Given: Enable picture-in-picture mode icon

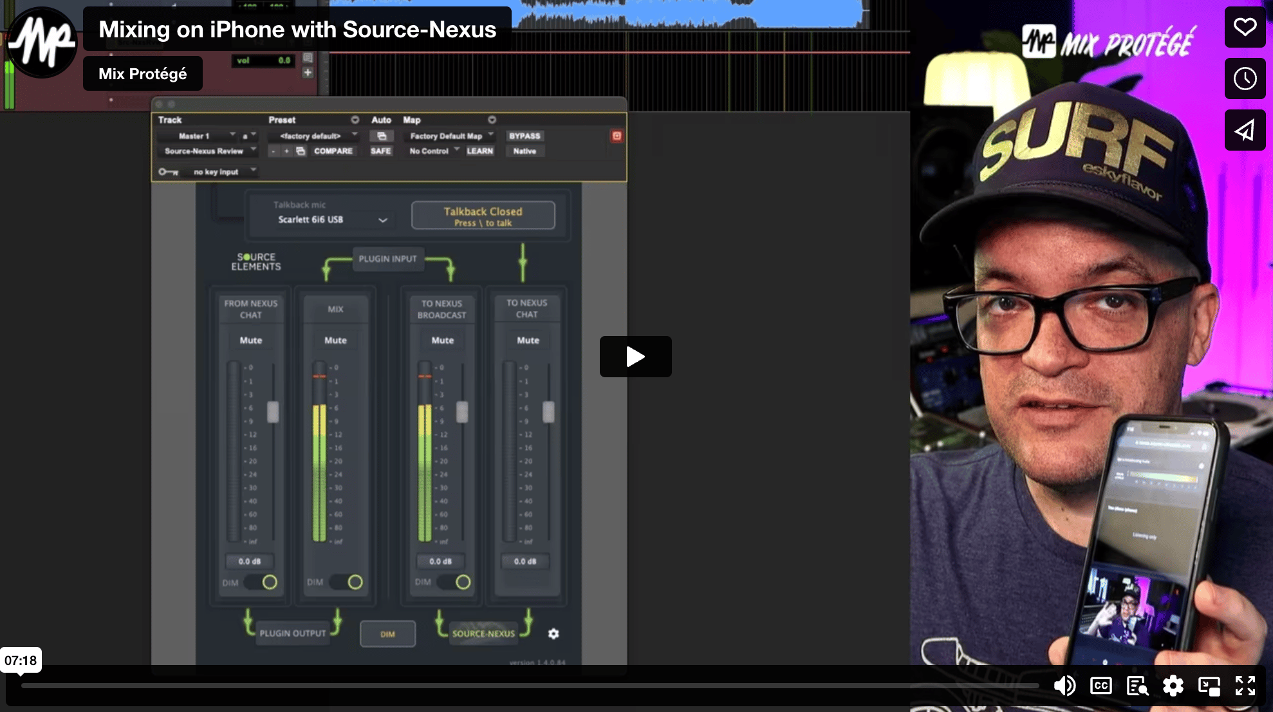Looking at the screenshot, I should click(1209, 686).
